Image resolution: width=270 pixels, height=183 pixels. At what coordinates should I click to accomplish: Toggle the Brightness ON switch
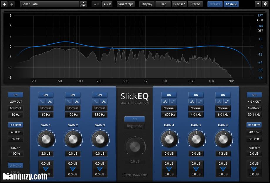(135, 119)
